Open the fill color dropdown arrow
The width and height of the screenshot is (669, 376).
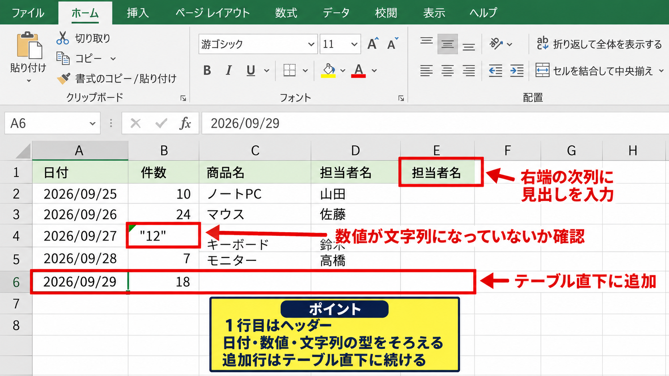(343, 71)
